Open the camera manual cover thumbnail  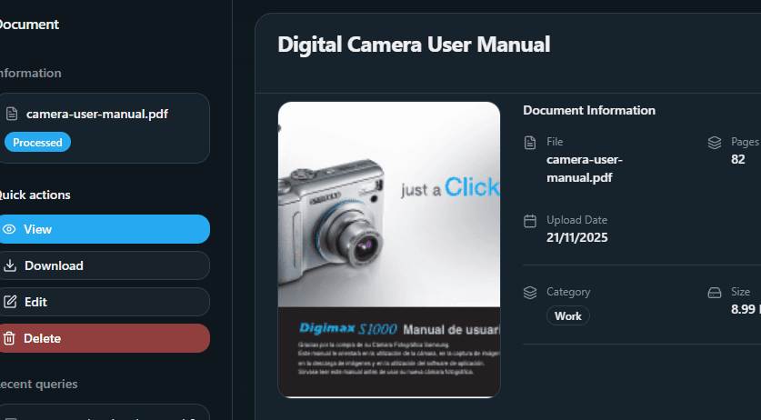click(389, 250)
